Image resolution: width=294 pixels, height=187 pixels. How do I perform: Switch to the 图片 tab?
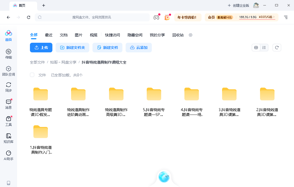click(79, 35)
